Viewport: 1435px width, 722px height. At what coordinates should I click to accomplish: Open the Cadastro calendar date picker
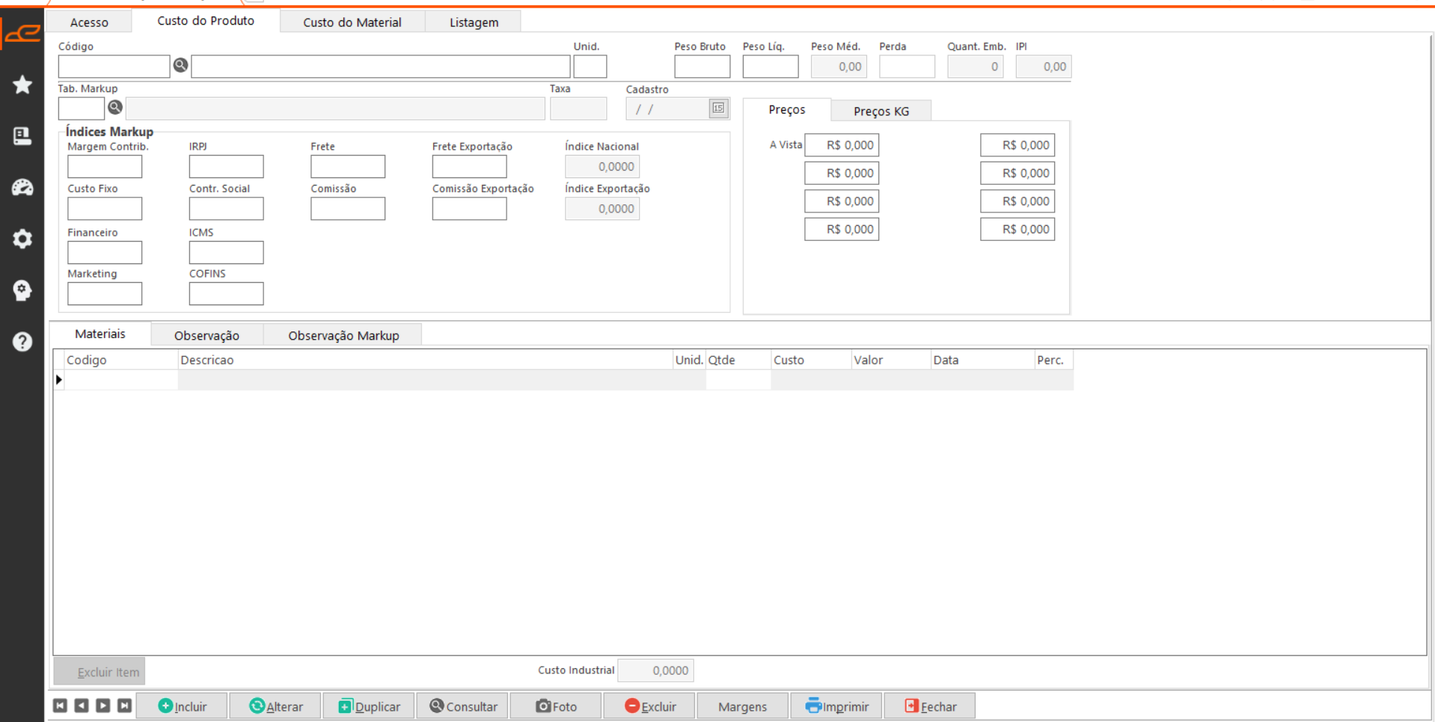(x=718, y=108)
